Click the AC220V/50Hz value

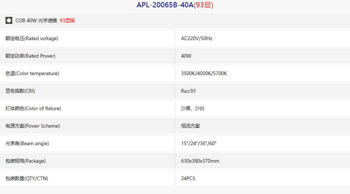click(x=197, y=39)
